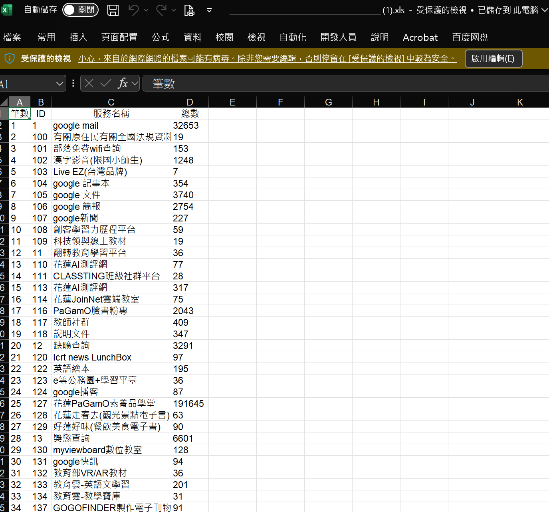
Task: Click the ID header cell
Action: [41, 114]
